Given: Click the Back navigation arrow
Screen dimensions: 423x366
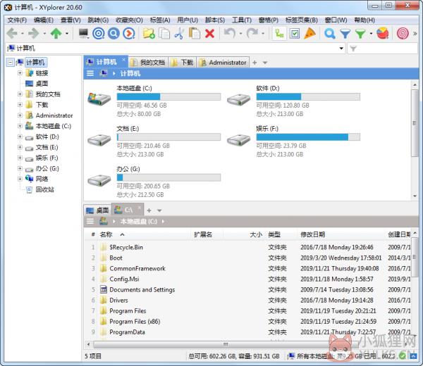Looking at the screenshot, I should tap(12, 33).
